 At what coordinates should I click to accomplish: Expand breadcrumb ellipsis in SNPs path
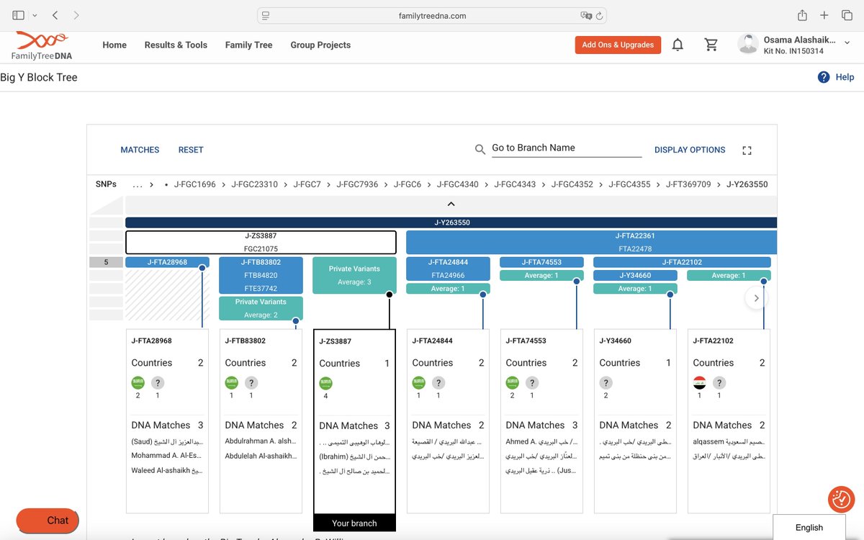click(138, 184)
